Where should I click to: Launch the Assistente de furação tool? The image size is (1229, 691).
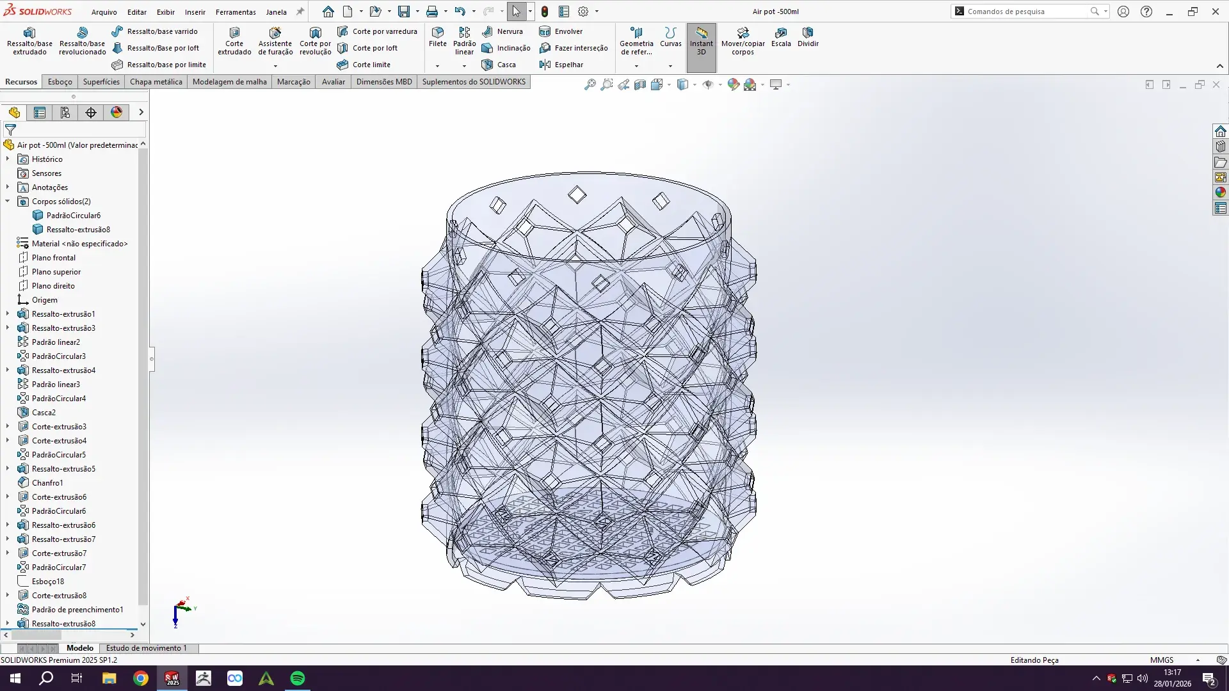pos(275,41)
